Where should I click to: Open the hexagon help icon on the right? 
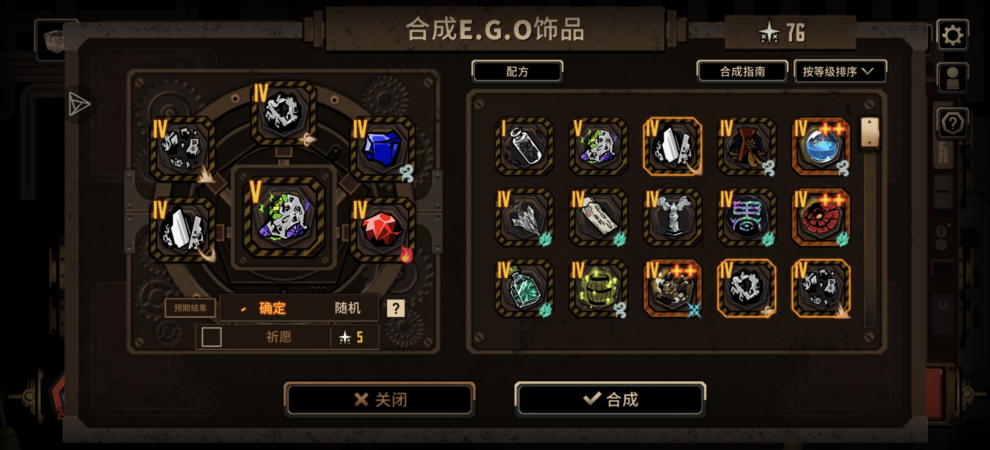(x=952, y=123)
